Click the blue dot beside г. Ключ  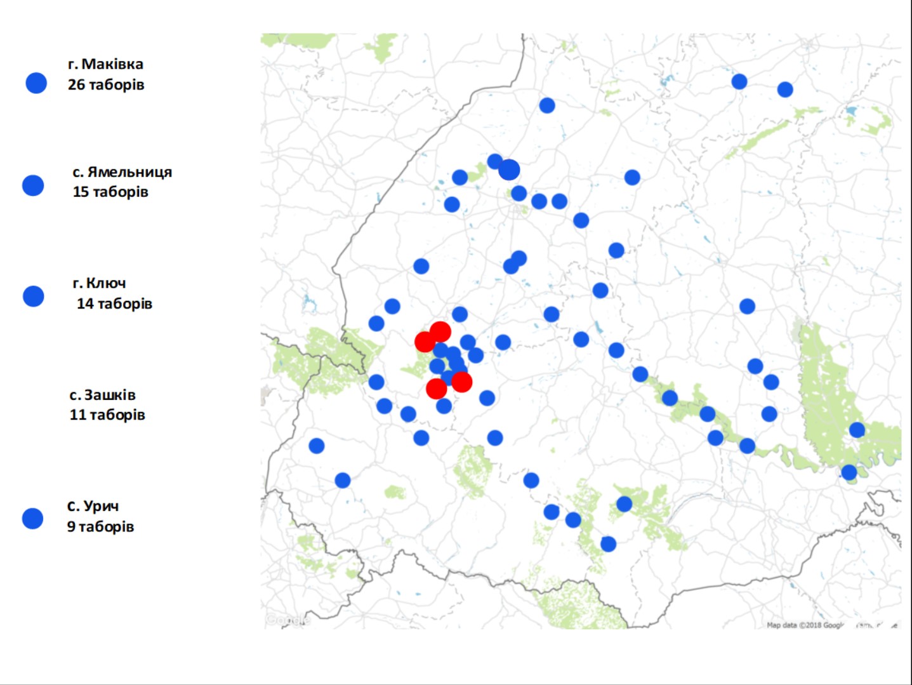(x=34, y=296)
